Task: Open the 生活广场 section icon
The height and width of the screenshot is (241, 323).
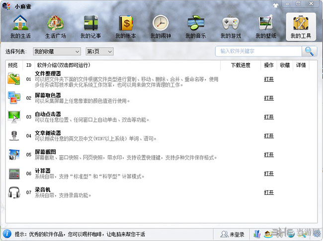Action: coord(55,23)
